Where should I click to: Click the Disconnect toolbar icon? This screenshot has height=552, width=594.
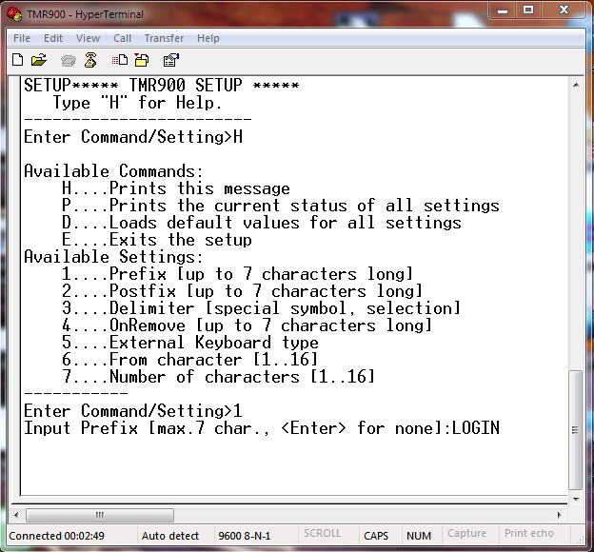pyautogui.click(x=90, y=60)
